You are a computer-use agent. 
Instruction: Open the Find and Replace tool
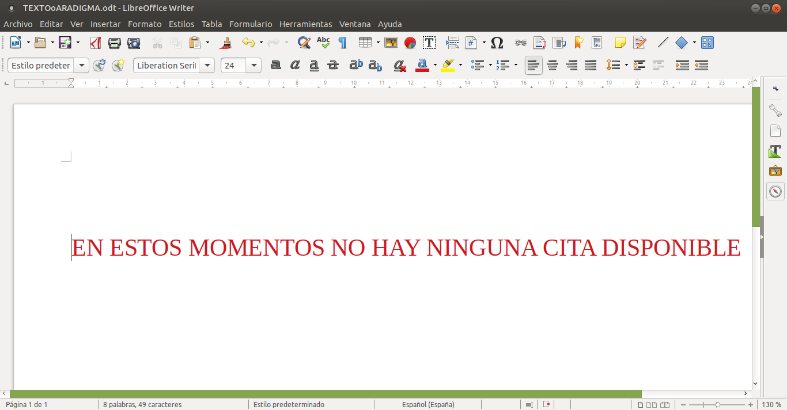click(x=304, y=43)
